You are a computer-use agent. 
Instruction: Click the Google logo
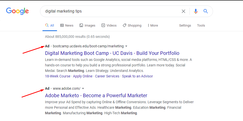point(17,11)
